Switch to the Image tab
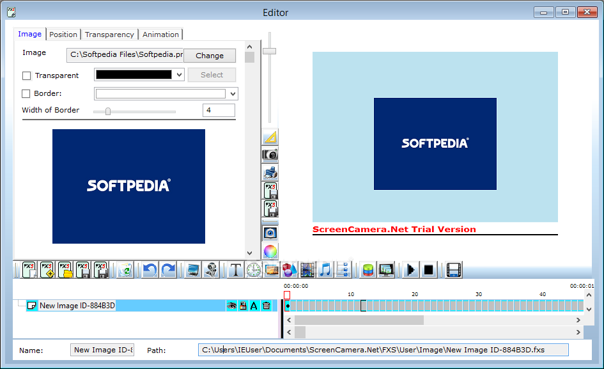604x369 pixels. pyautogui.click(x=29, y=34)
